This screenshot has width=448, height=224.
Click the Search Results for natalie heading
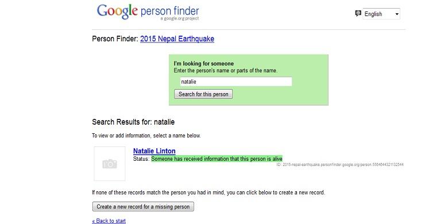click(x=133, y=122)
